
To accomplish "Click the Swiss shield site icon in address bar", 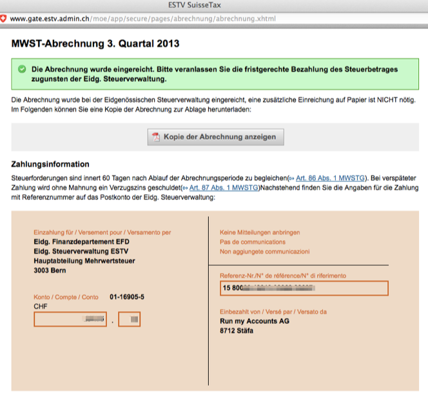I will 3,19.
